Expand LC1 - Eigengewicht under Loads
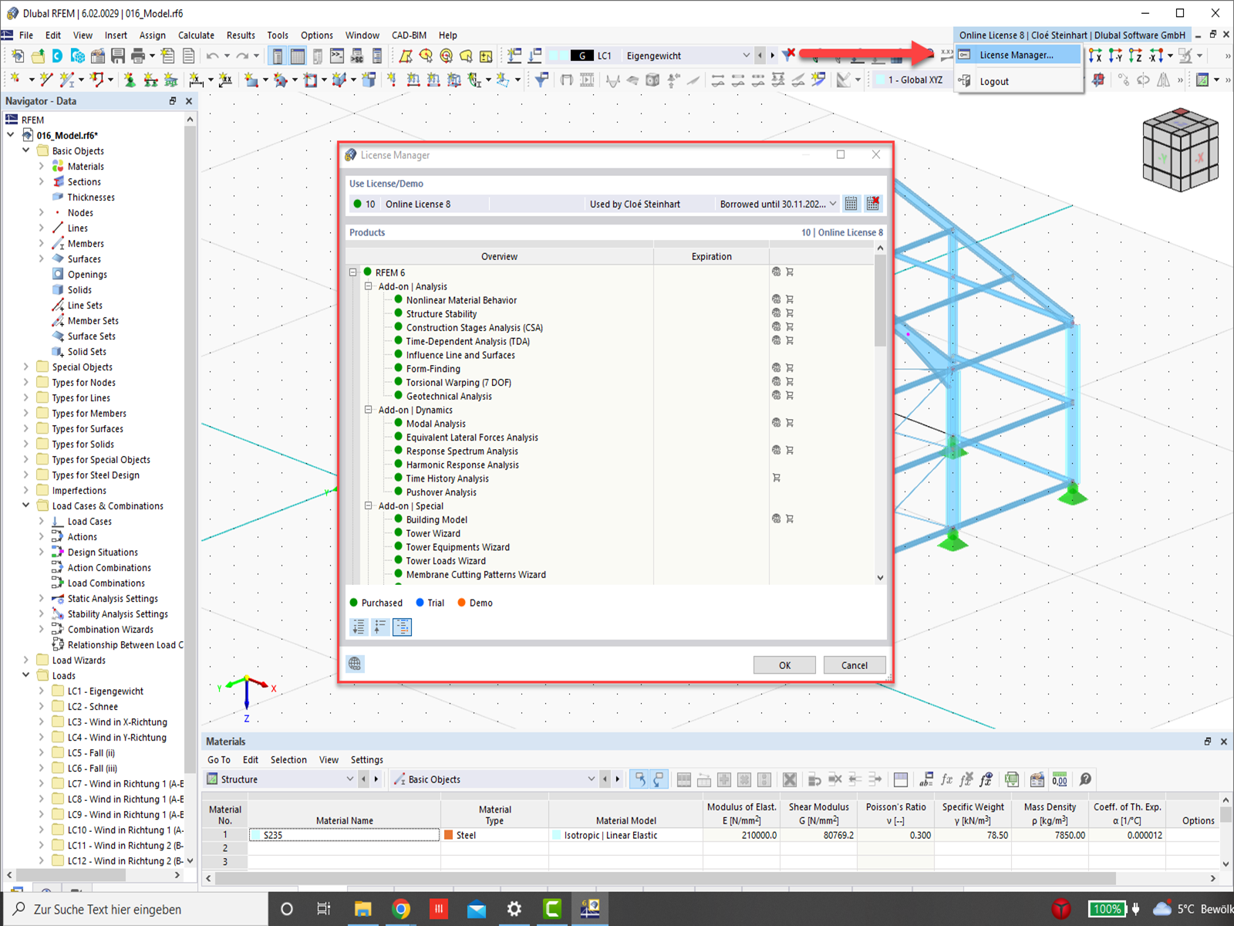 [x=42, y=691]
